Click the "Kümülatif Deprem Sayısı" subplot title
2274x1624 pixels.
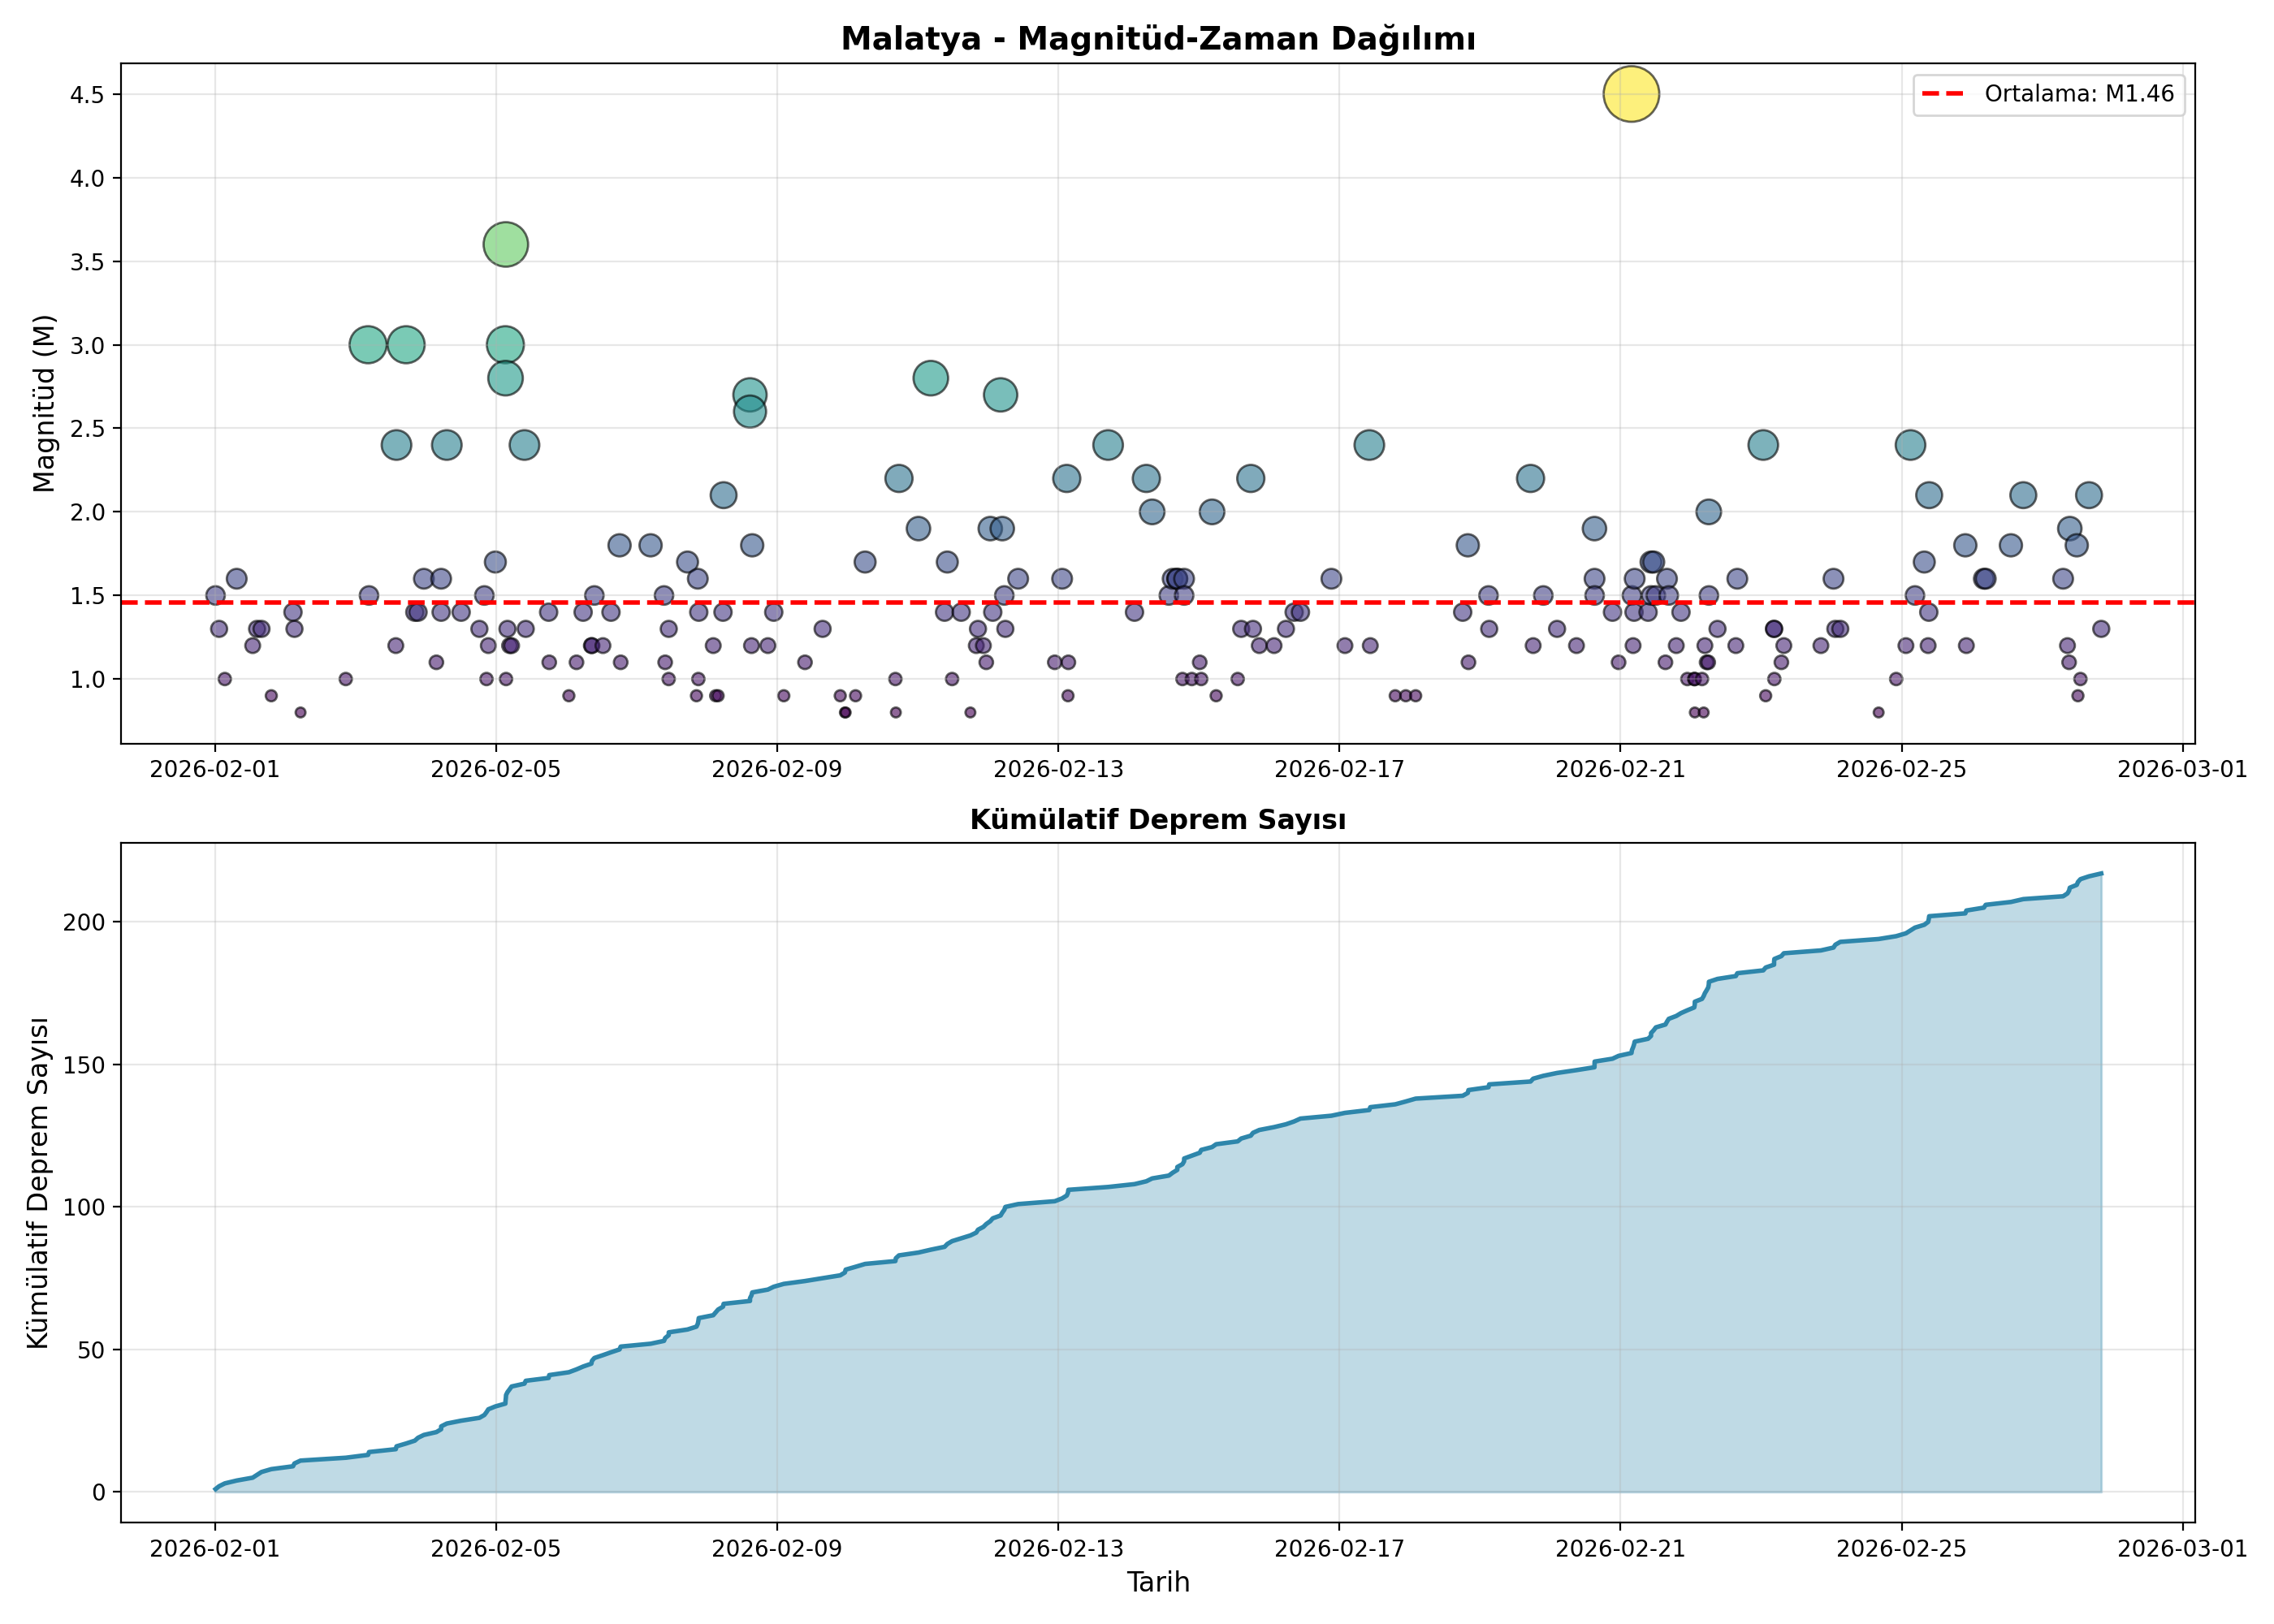1158,820
